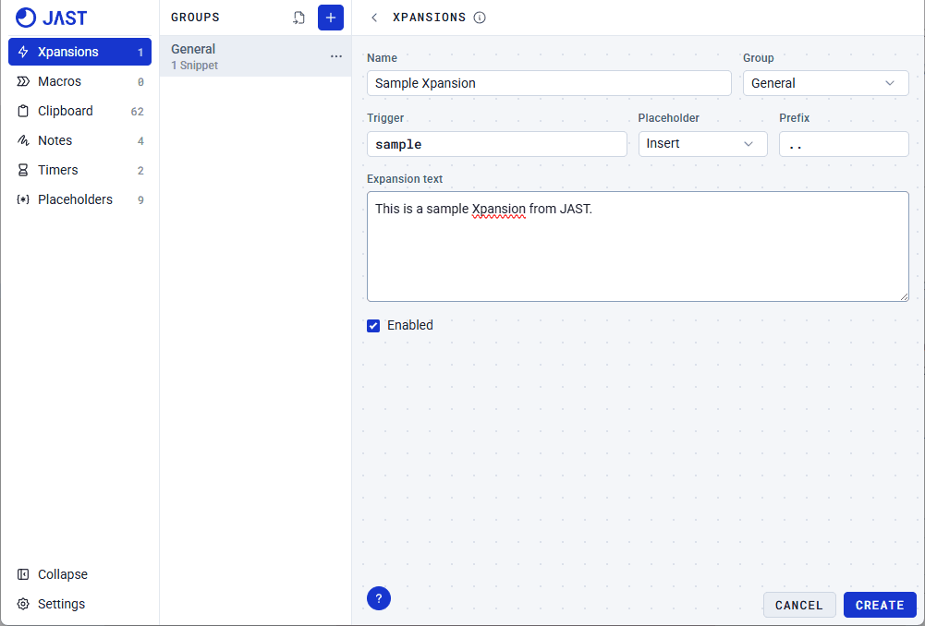This screenshot has height=626, width=925.
Task: Go to Clipboard history
Action: pos(79,111)
